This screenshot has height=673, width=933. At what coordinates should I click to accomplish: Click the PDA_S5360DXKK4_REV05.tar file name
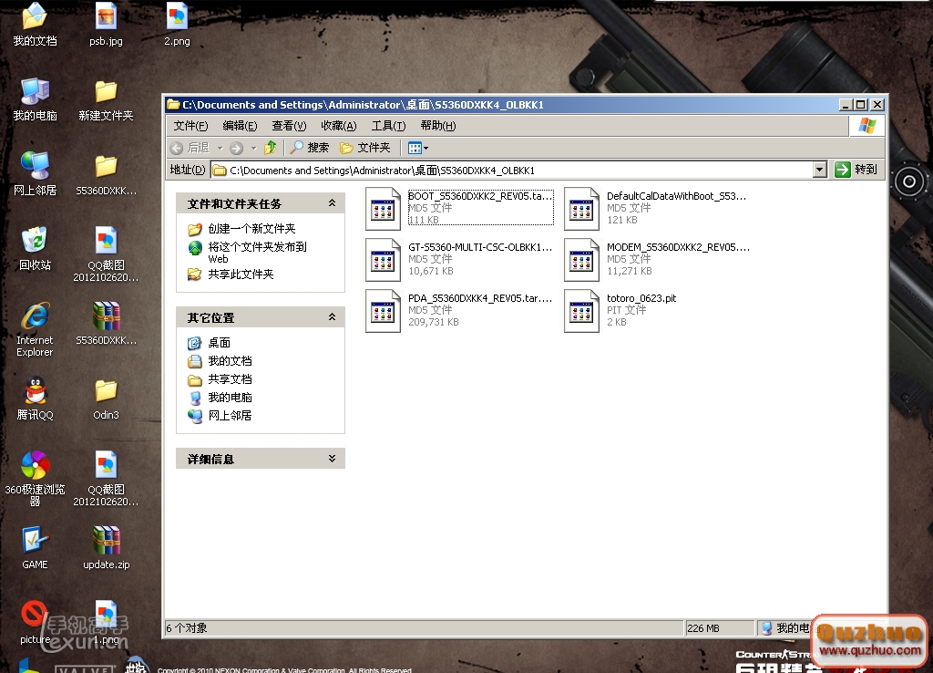480,298
